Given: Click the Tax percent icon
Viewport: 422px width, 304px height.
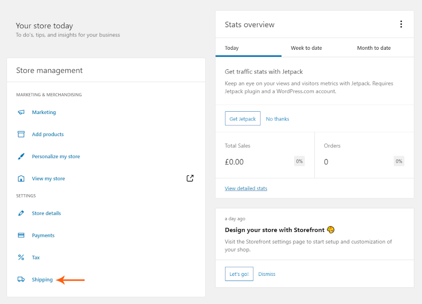Looking at the screenshot, I should (x=21, y=258).
